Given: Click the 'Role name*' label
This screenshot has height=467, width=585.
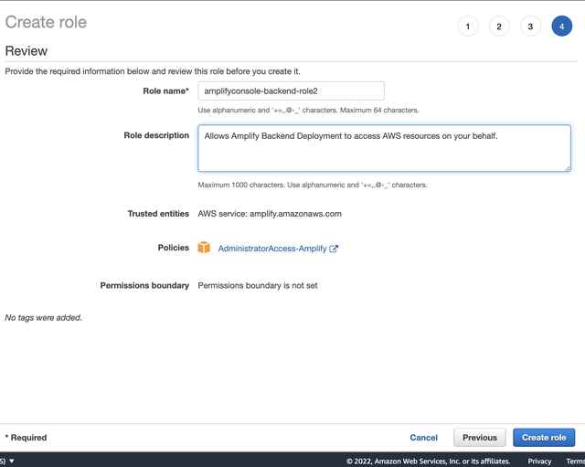Looking at the screenshot, I should pyautogui.click(x=166, y=91).
